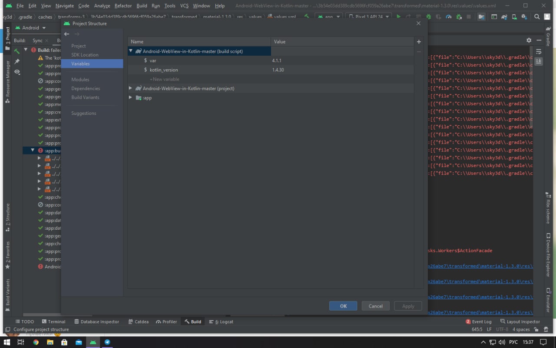The image size is (556, 348).
Task: Open the Terminal tool window
Action: (x=53, y=321)
